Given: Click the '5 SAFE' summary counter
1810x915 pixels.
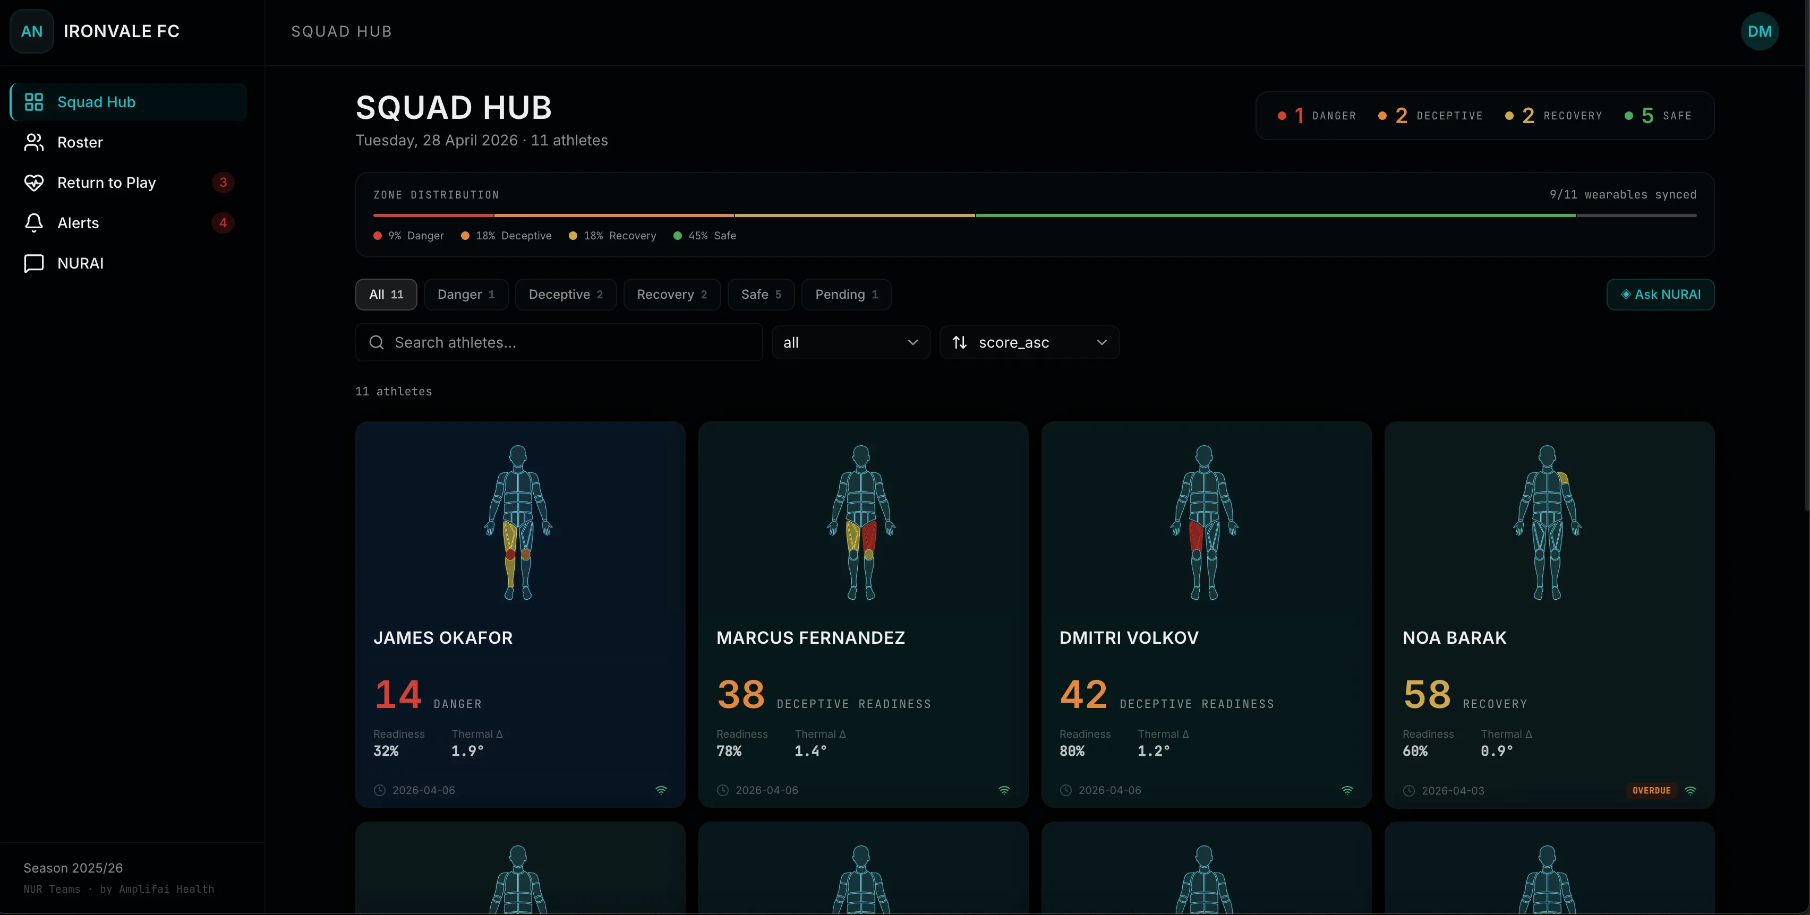Looking at the screenshot, I should pos(1658,116).
